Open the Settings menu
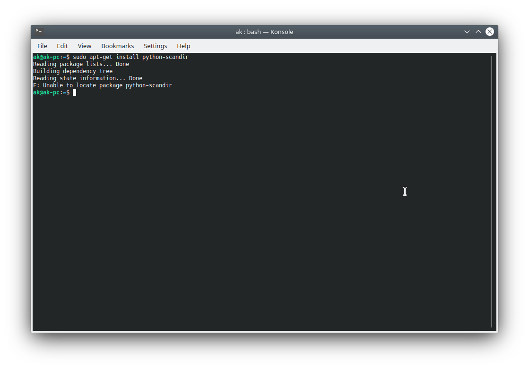529x369 pixels. click(x=155, y=46)
